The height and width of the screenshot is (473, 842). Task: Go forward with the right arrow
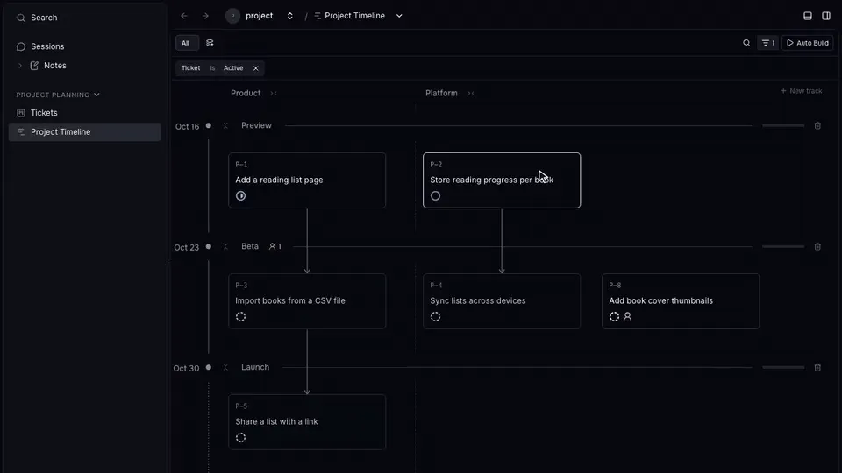(205, 16)
